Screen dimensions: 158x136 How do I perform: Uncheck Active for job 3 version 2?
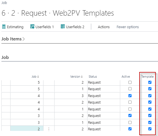coord(130,116)
